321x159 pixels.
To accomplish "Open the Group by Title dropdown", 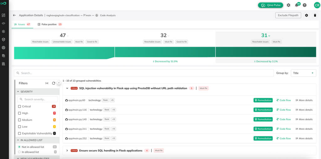I will (x=303, y=73).
